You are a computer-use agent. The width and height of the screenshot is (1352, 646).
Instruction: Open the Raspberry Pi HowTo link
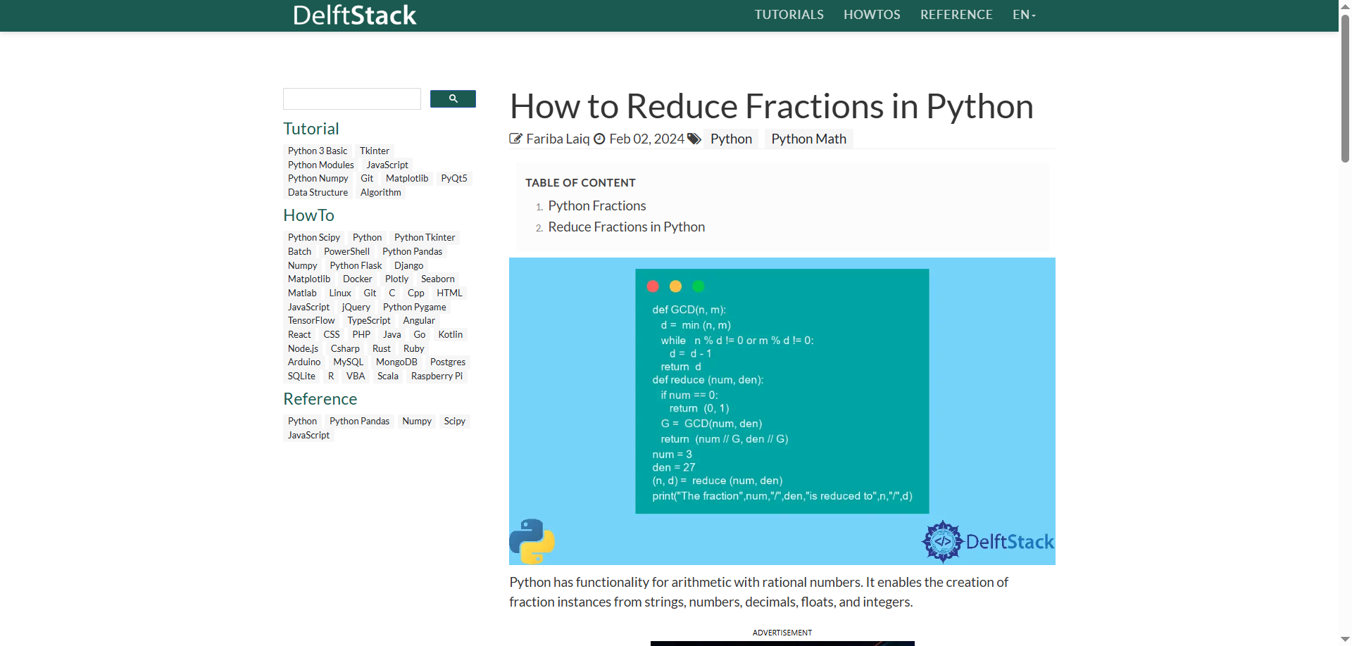(x=437, y=376)
